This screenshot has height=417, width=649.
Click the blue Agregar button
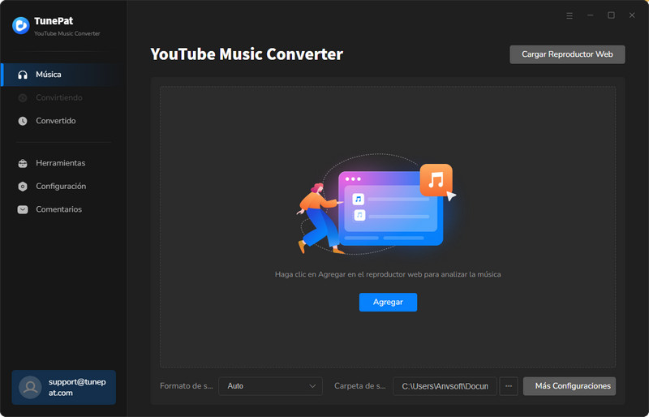point(388,302)
